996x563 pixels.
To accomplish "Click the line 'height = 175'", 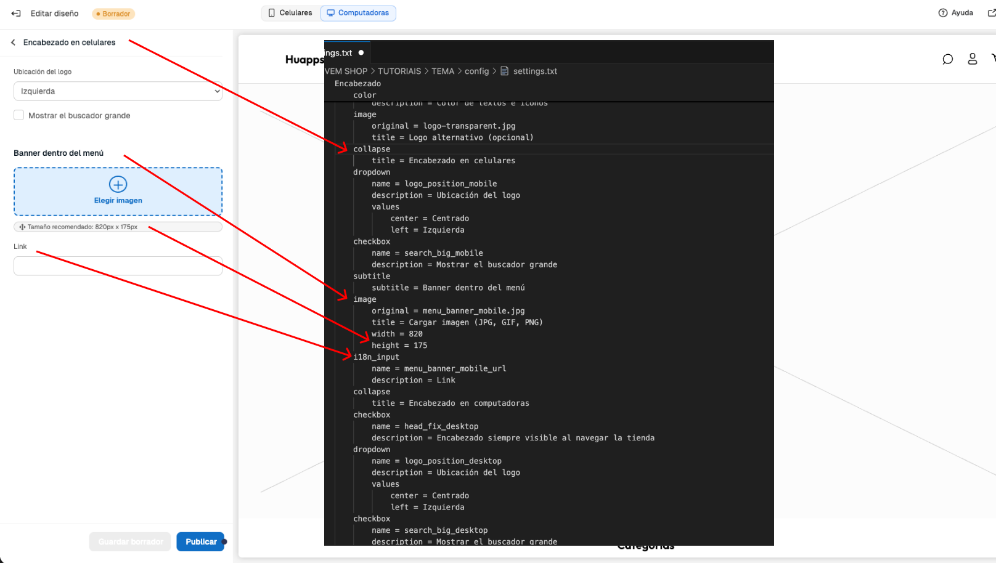I will 399,346.
